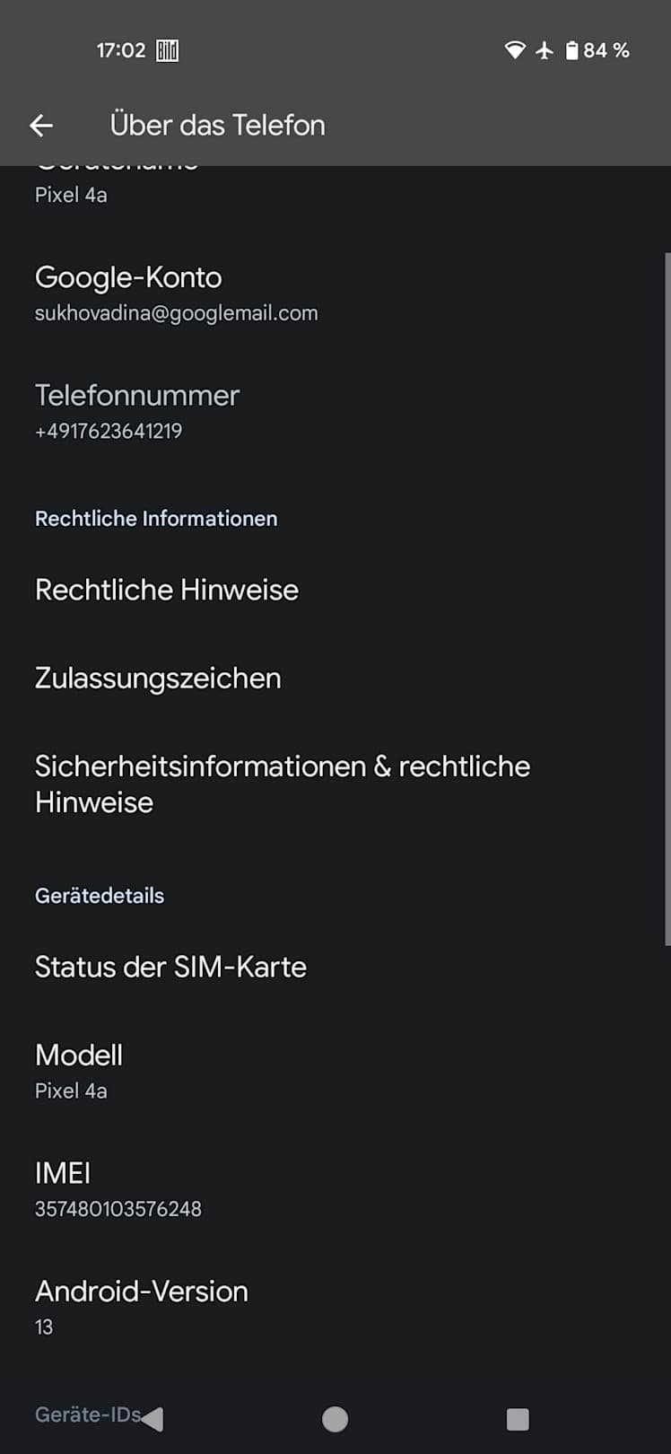
Task: Open Sicherheitsinformationen & rechtliche Hinweise
Action: (282, 784)
